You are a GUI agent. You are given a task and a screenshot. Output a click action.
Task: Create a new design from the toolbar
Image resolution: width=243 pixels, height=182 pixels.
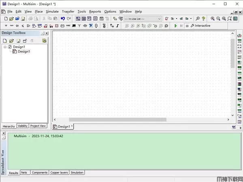pos(6,19)
